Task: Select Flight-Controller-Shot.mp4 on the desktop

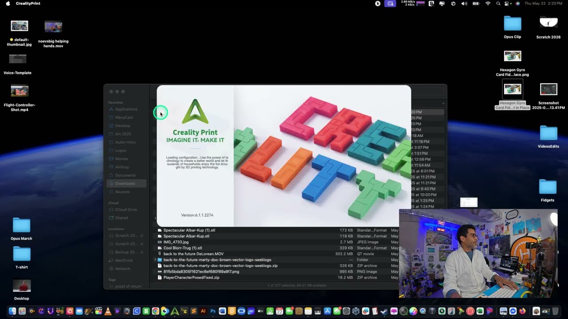Action: (x=20, y=98)
